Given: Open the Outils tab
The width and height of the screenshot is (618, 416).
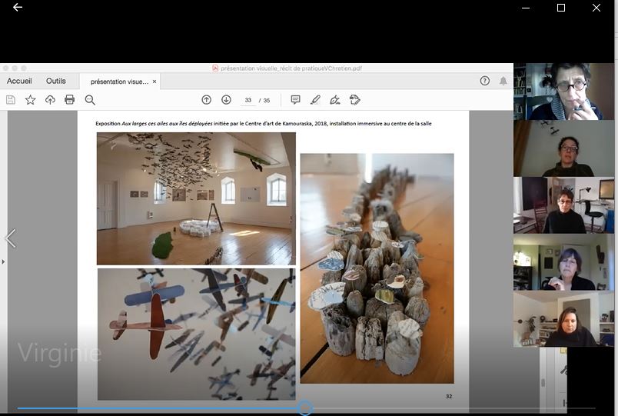Looking at the screenshot, I should click(x=56, y=81).
